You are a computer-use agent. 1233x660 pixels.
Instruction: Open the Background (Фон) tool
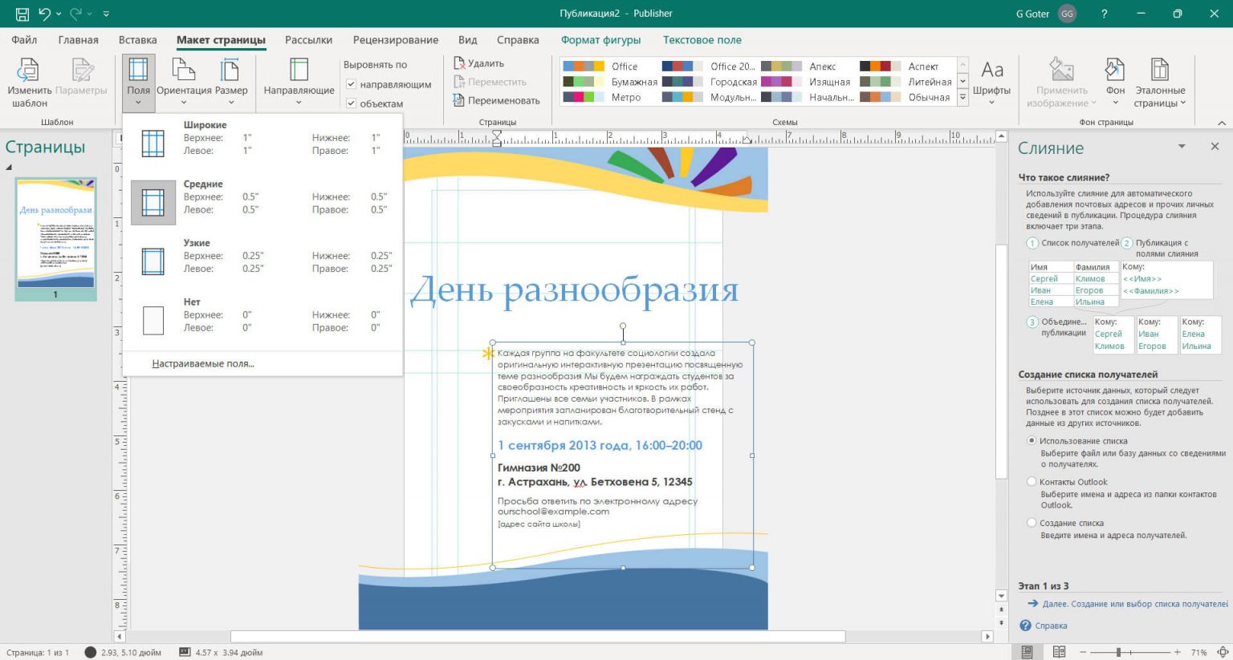point(1115,81)
